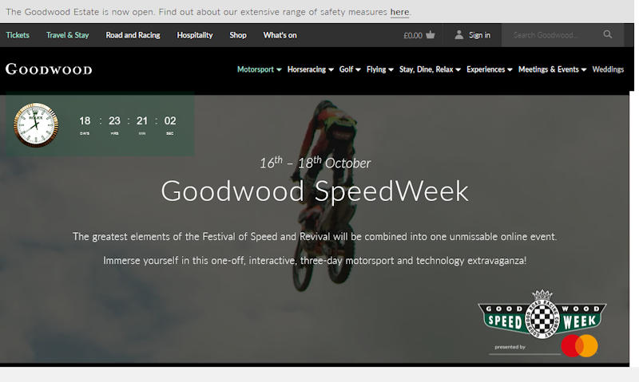
Task: Click the countdown hours value 23
Action: 114,121
